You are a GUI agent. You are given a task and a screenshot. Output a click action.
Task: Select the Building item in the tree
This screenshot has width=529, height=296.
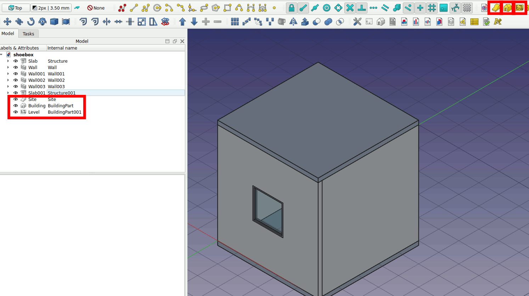click(x=37, y=106)
